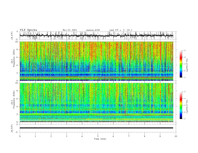
Task: Click the "-3" label on the upper colorbar
Action: pyautogui.click(x=184, y=50)
